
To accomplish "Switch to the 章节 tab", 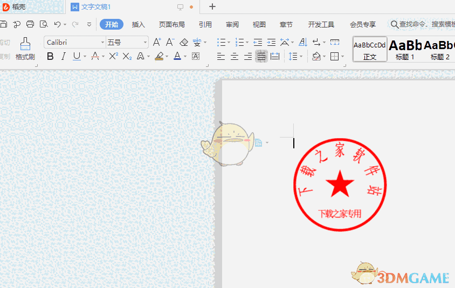I will click(x=286, y=25).
